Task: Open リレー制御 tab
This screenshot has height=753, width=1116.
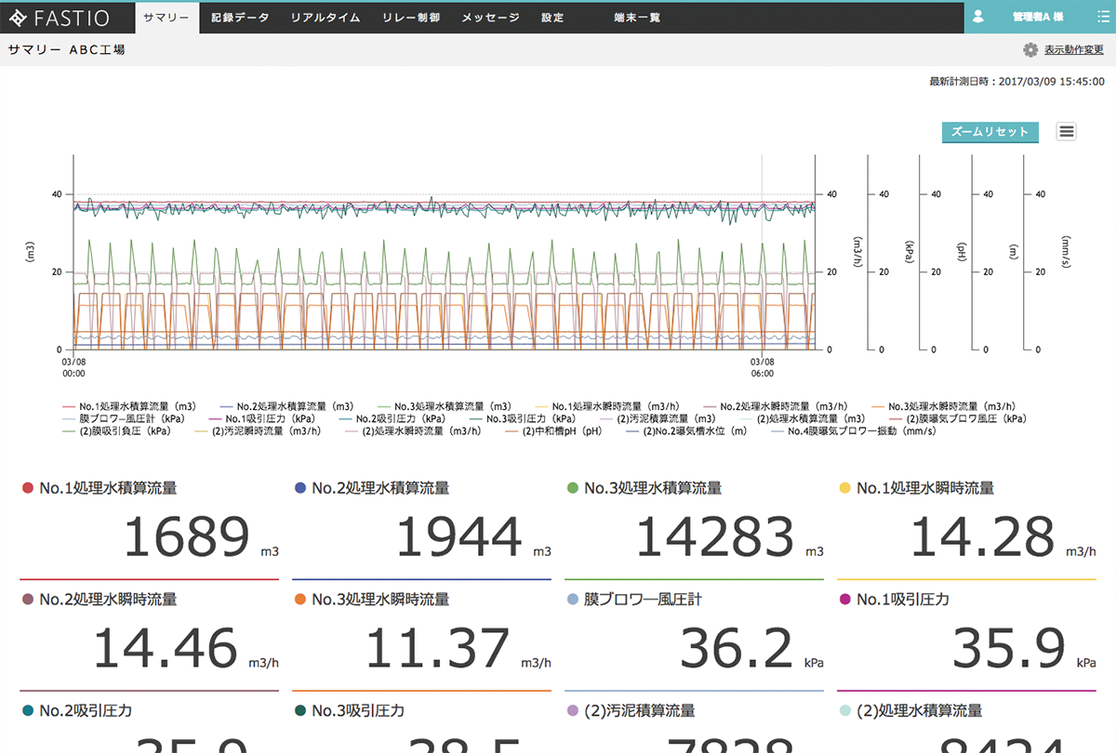Action: [x=411, y=18]
